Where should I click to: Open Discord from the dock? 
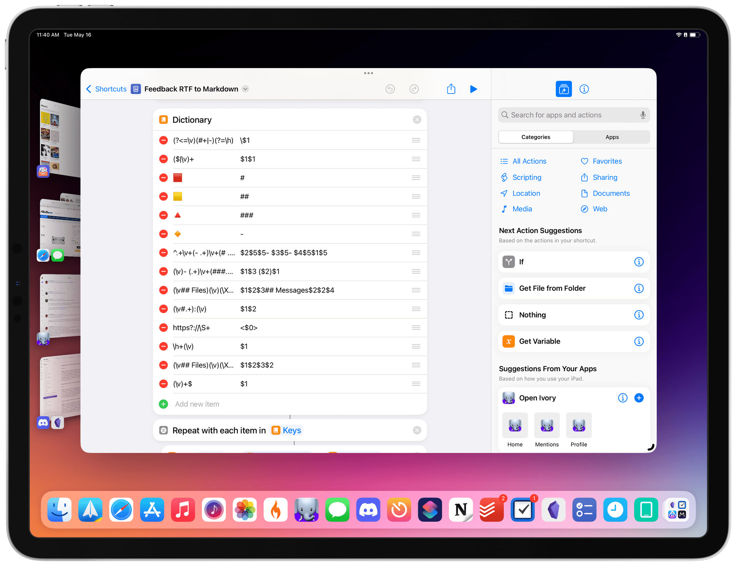point(368,510)
